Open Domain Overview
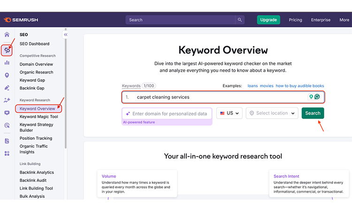 click(36, 64)
